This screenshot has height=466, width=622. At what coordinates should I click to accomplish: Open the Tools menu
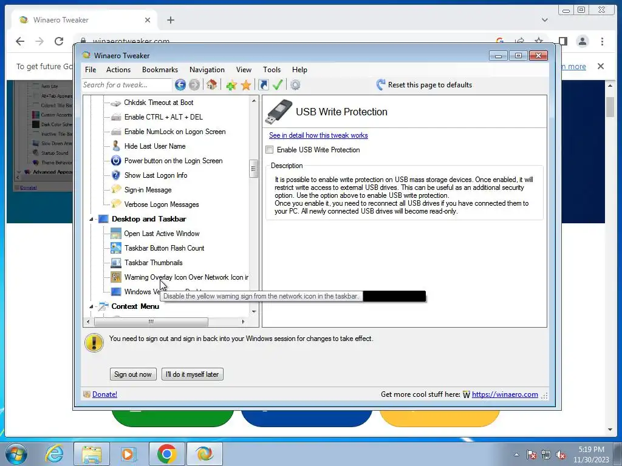tap(272, 70)
